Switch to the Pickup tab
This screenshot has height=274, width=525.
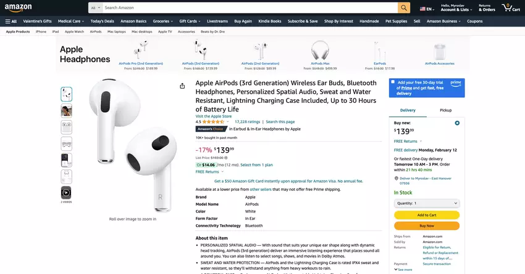pos(445,110)
